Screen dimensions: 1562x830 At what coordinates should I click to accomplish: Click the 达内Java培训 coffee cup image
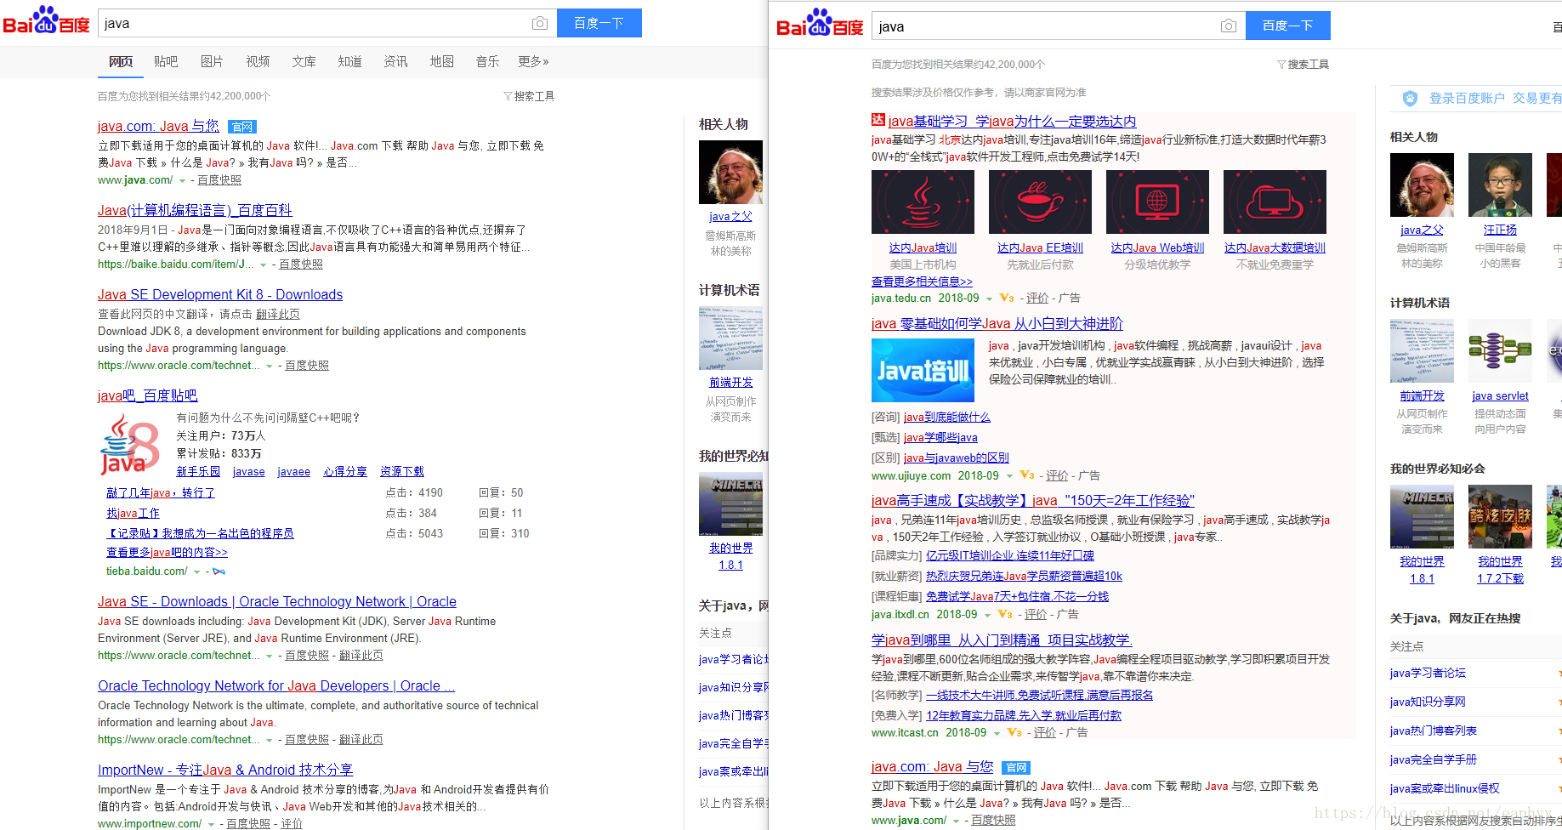point(923,202)
